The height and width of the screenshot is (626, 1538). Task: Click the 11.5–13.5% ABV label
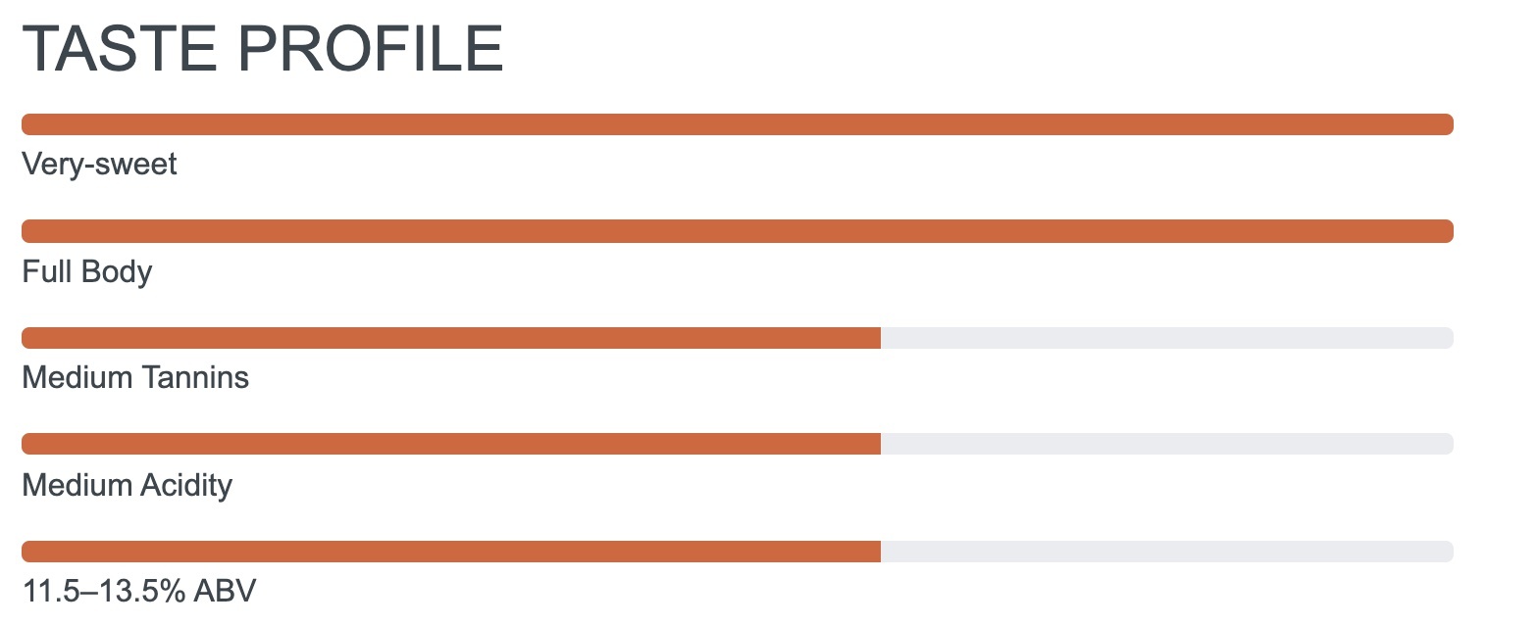point(138,591)
